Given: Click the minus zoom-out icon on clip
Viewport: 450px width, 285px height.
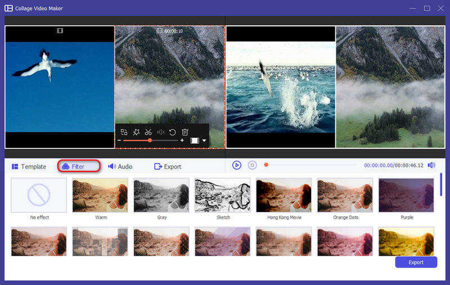Looking at the screenshot, I should (x=120, y=141).
